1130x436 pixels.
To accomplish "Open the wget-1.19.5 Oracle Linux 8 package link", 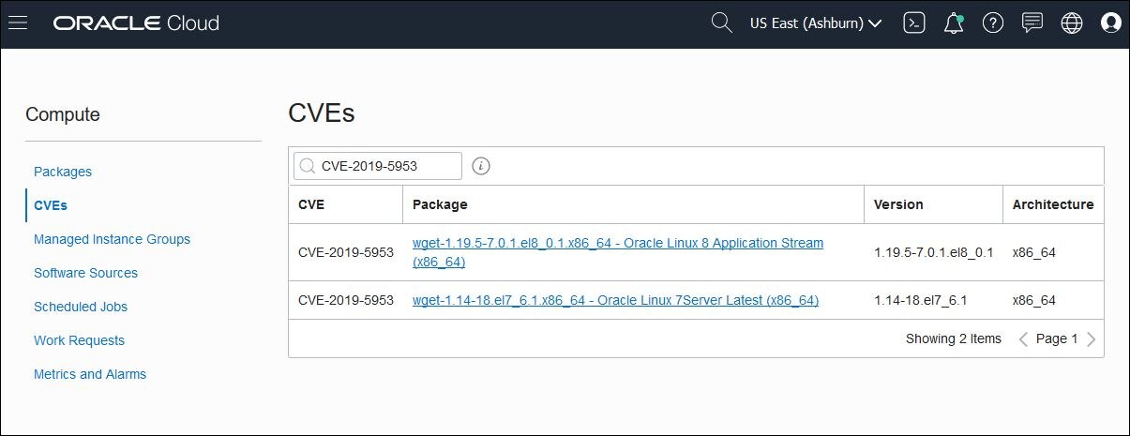I will (x=617, y=244).
